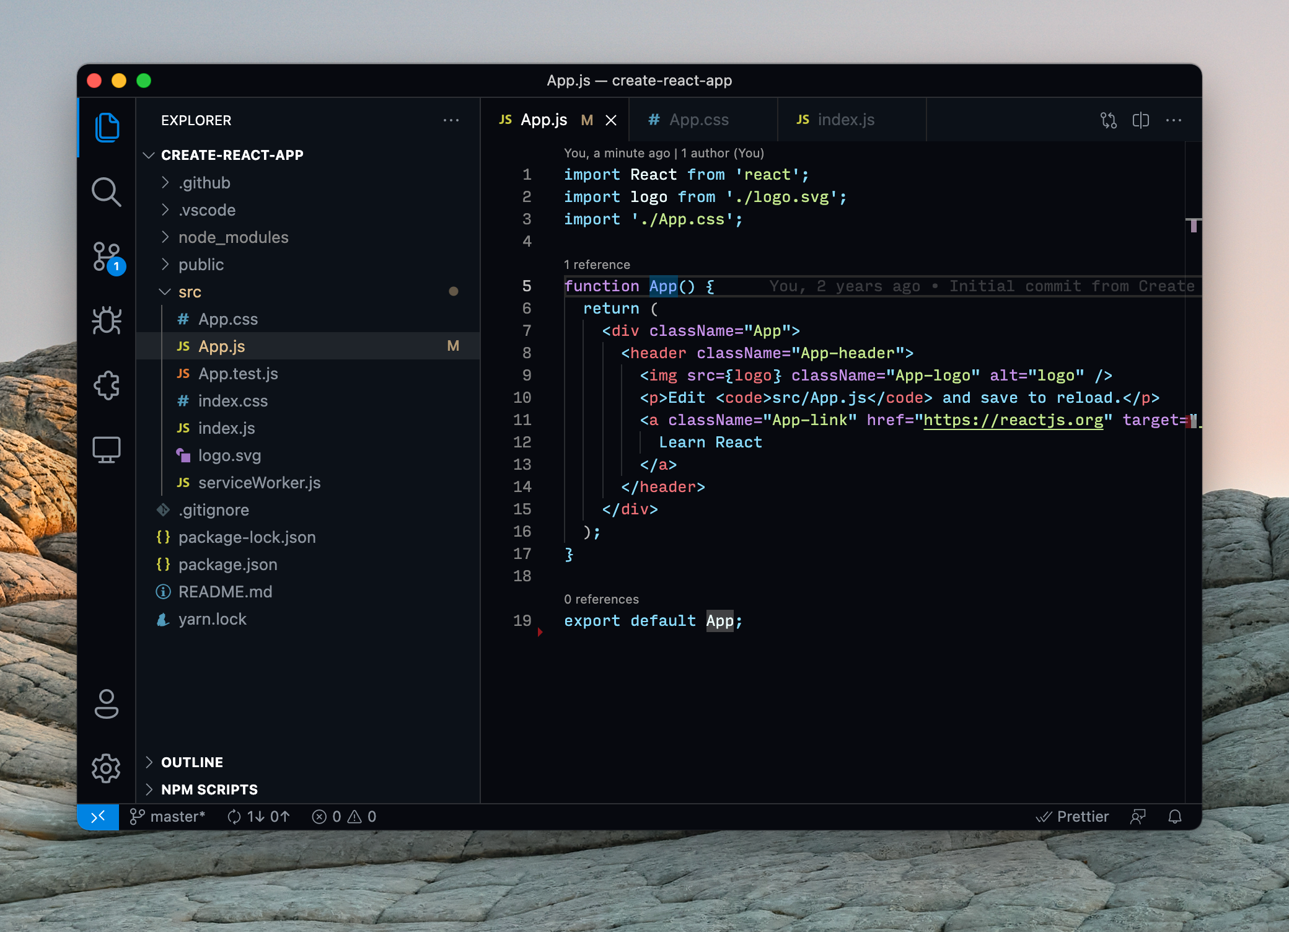Click the Open Changes compare icon
Viewport: 1289px width, 932px height.
(1108, 120)
